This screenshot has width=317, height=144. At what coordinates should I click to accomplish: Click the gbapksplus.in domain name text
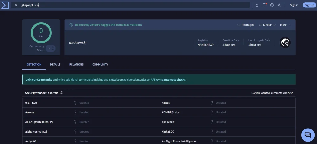coord(78,42)
